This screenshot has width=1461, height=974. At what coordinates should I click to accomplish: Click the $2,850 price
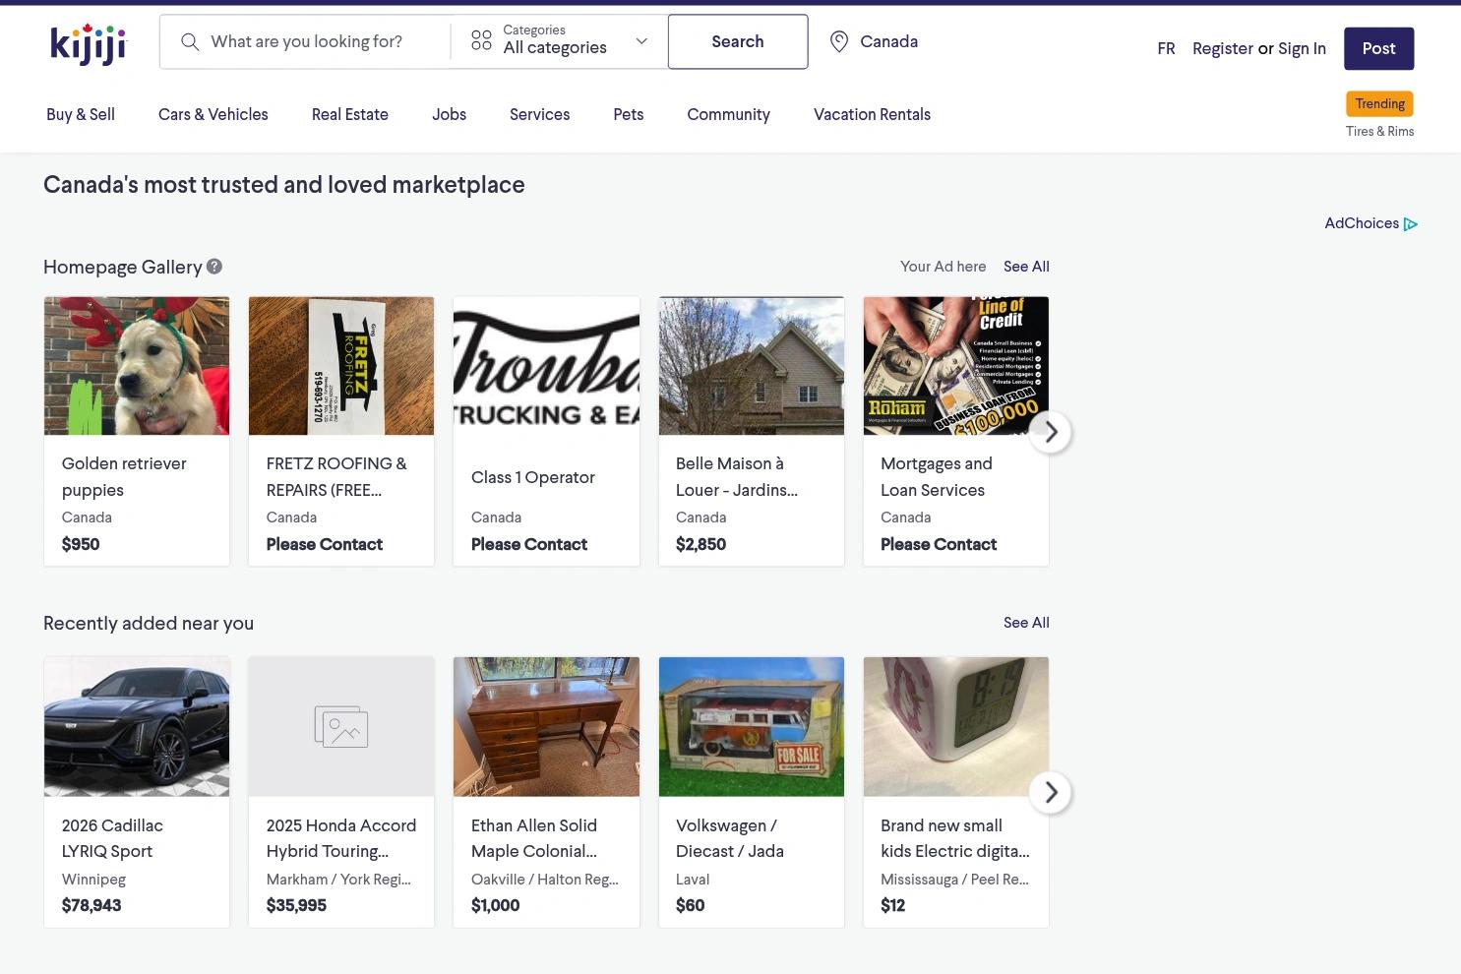click(x=700, y=544)
